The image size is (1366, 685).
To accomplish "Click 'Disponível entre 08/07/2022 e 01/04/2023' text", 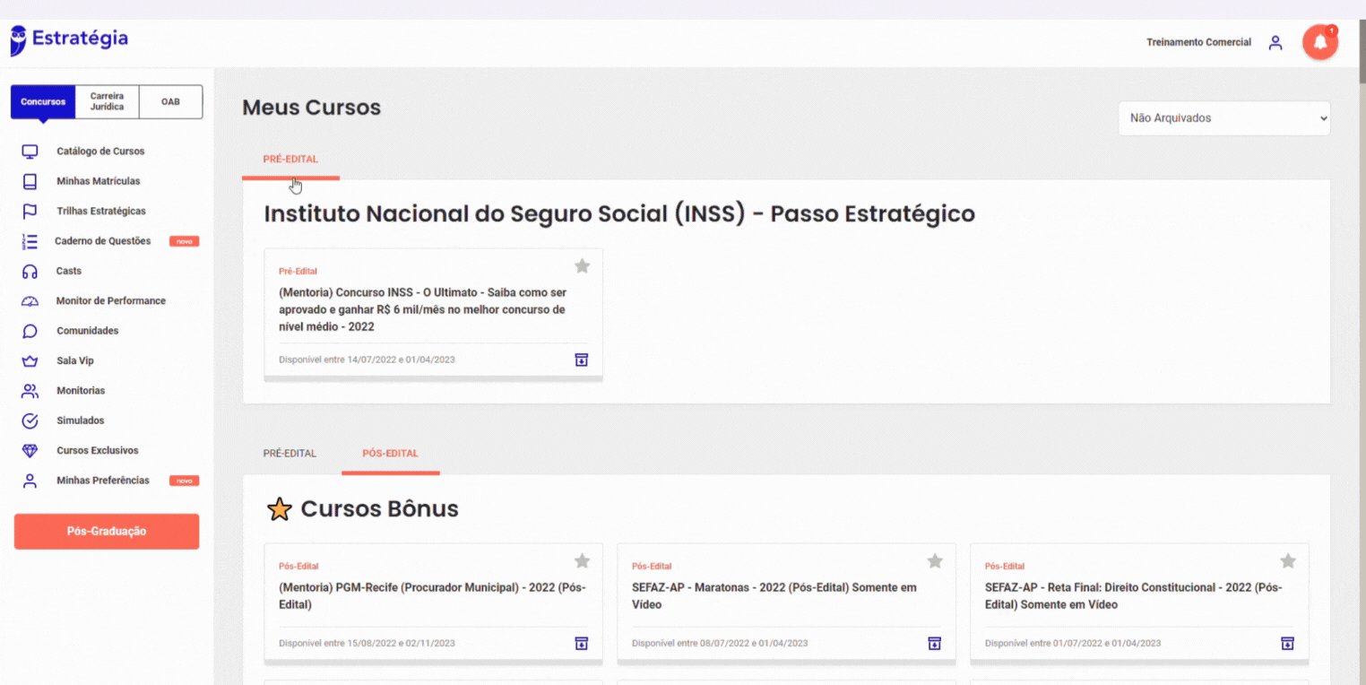I will pos(720,643).
